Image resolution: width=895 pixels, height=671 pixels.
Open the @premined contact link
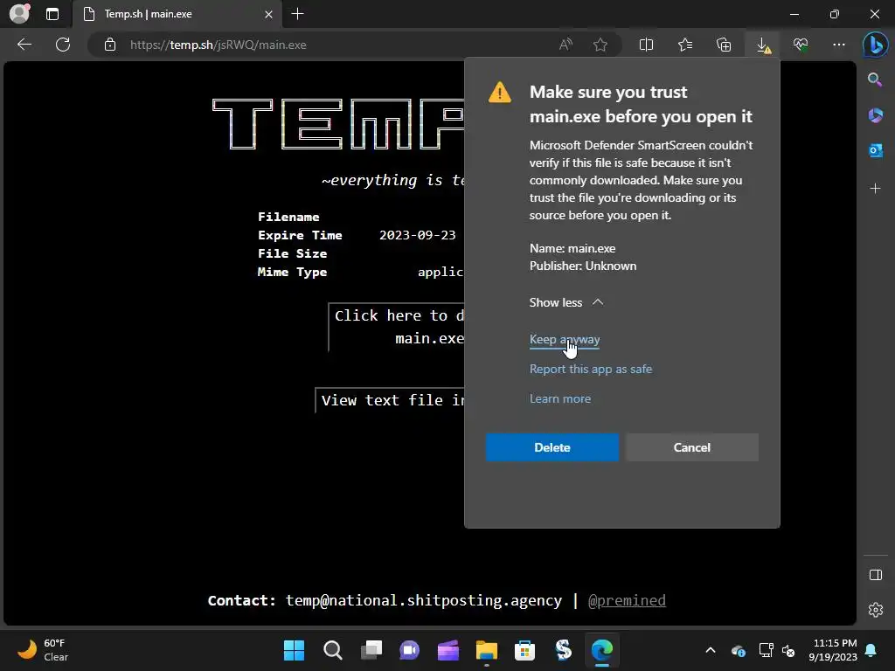[627, 600]
